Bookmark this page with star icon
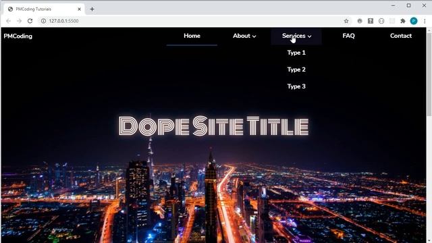This screenshot has height=243, width=432. pos(346,21)
